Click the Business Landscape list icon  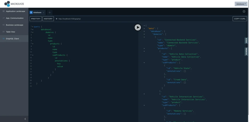point(3,25)
